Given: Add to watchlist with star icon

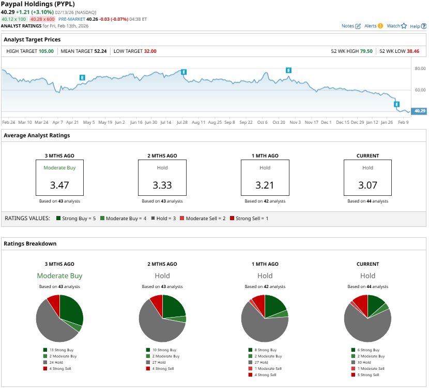Looking at the screenshot, I should pyautogui.click(x=404, y=26).
